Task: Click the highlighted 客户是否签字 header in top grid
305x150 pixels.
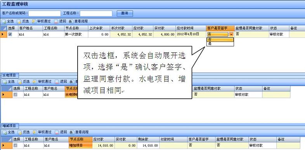Action: pyautogui.click(x=220, y=28)
